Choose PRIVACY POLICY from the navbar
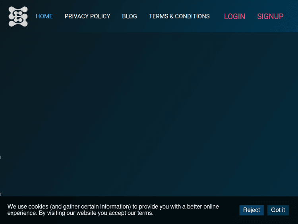This screenshot has height=224, width=298. point(87,16)
